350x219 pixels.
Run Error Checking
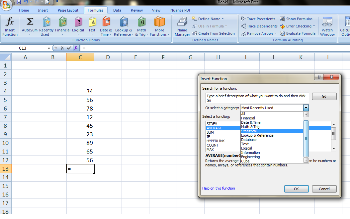click(298, 26)
